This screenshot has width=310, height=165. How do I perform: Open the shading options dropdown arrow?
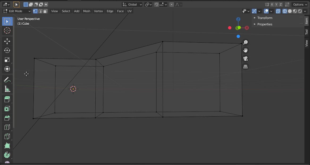coord(305,11)
